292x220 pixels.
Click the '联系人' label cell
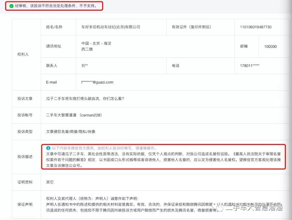pyautogui.click(x=58, y=66)
